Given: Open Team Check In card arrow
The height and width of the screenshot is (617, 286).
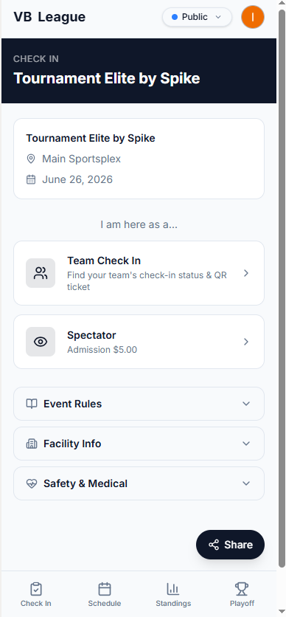Looking at the screenshot, I should tap(246, 273).
